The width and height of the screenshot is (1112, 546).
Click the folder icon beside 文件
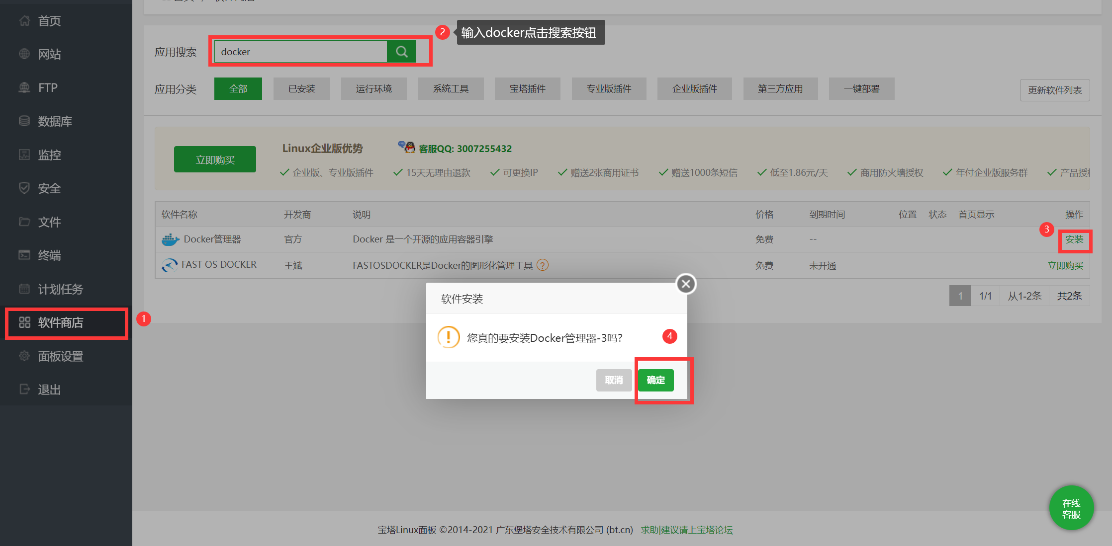[x=24, y=222]
